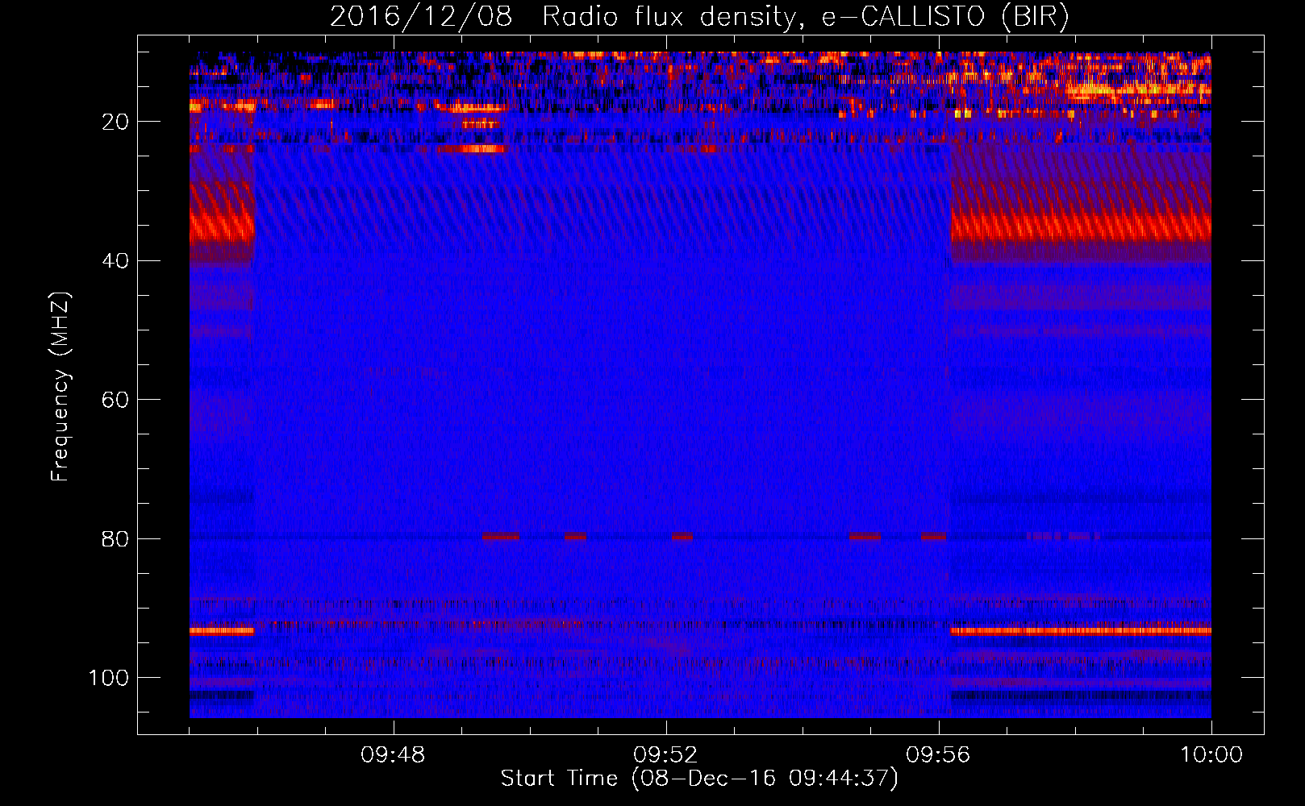1305x806 pixels.
Task: Click the '80' frequency tick label
Action: click(x=115, y=538)
